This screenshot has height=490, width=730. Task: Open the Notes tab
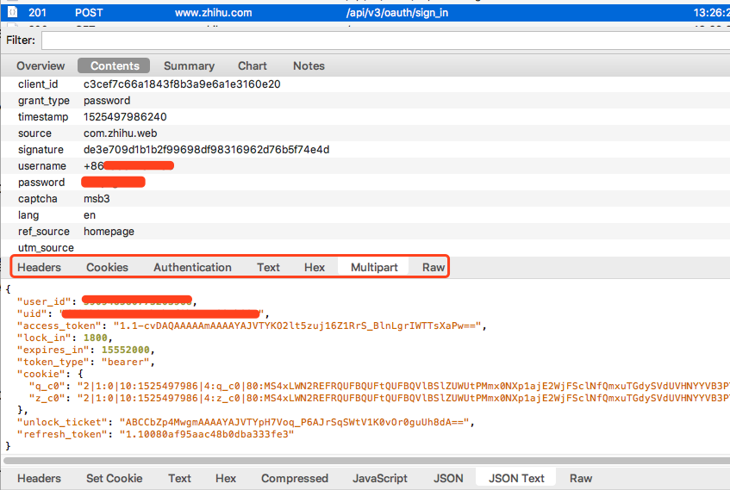(309, 66)
